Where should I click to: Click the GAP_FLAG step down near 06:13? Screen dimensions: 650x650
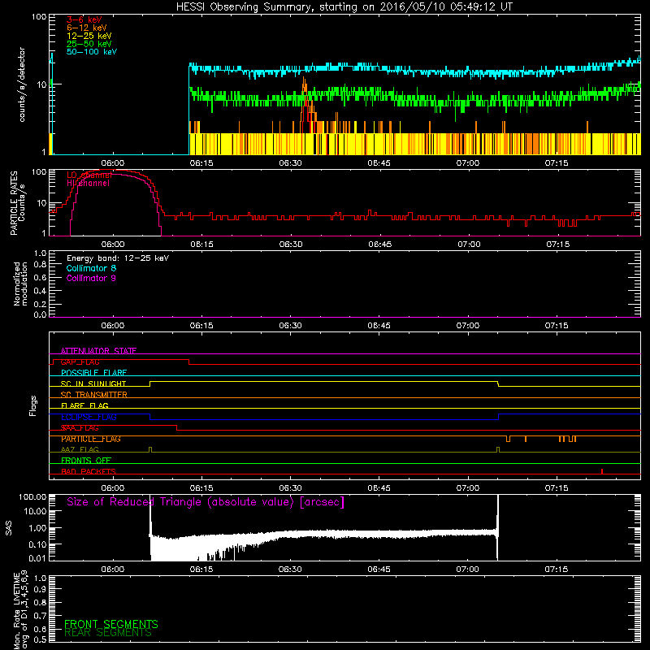click(189, 362)
